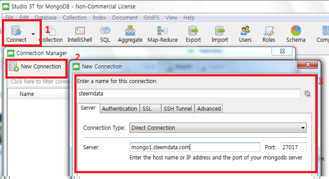Open the Compare tool in the toolbar
Viewport: 329px width, 179px height.
click(x=323, y=34)
